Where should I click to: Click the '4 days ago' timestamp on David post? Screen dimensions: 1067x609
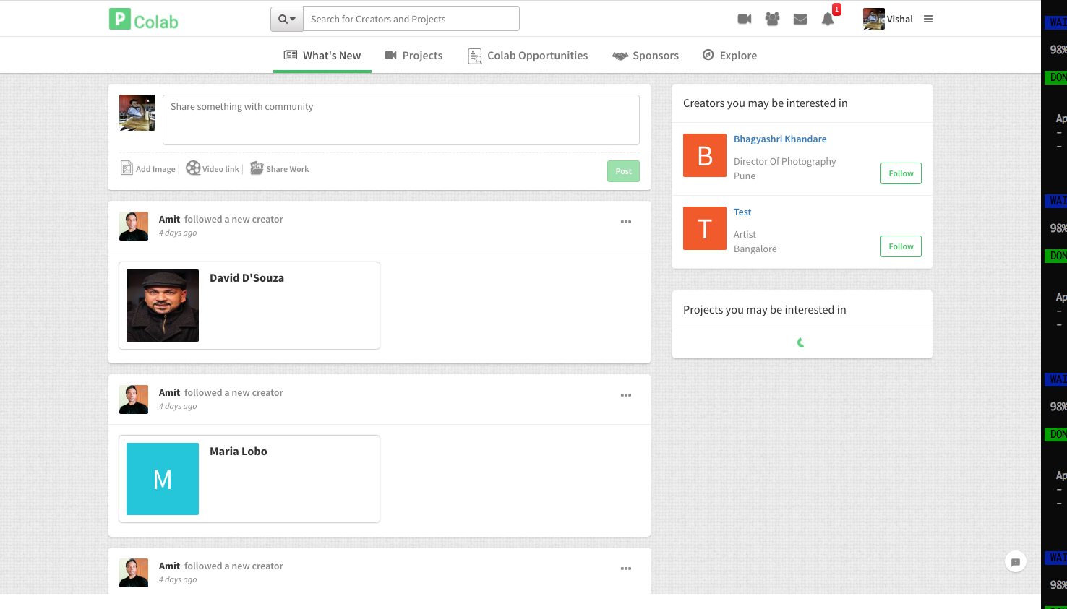click(178, 233)
